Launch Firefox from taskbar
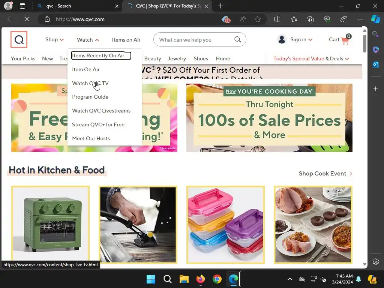This screenshot has height=288, width=384. (201, 279)
